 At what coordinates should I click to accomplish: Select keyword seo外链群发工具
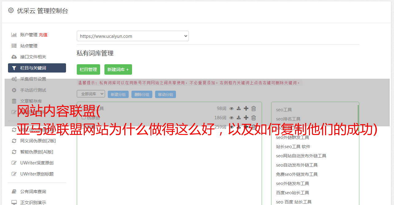[x=293, y=137]
